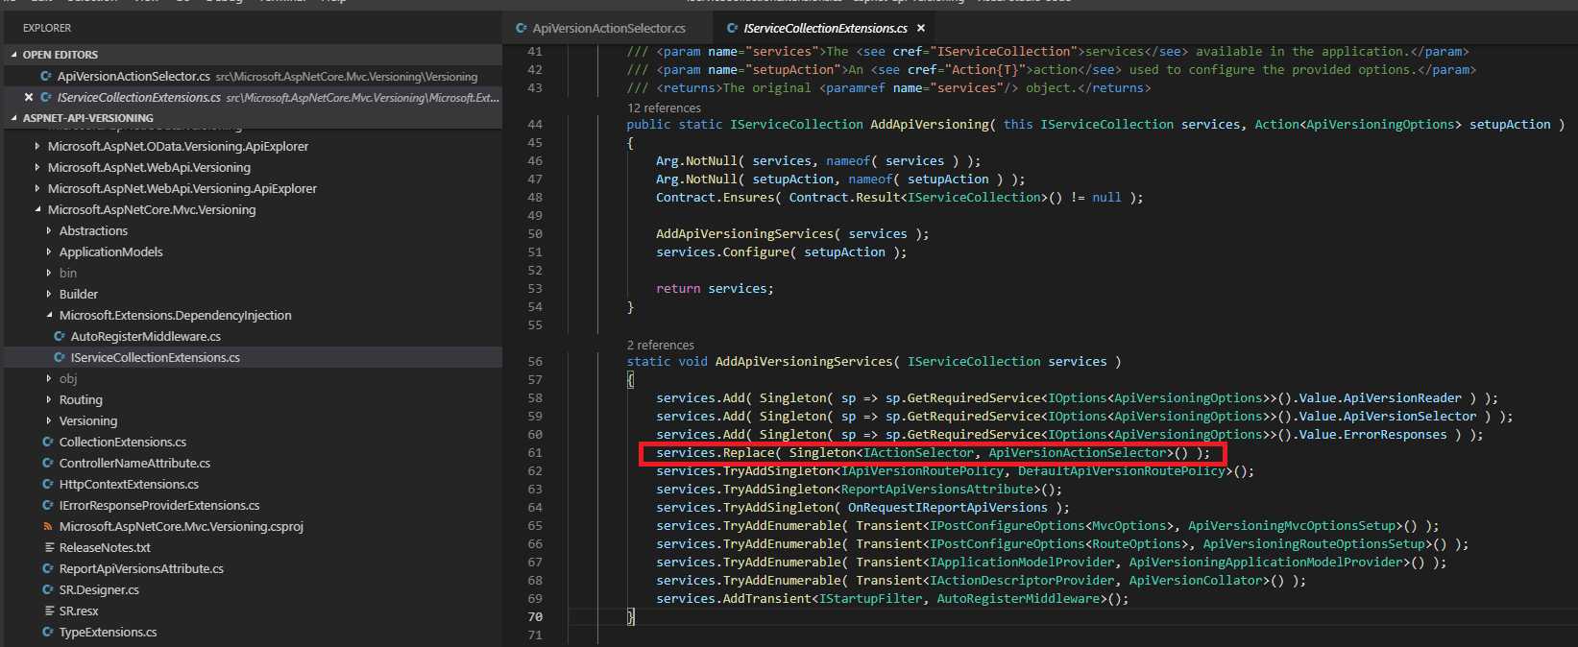Collapse Microsoft.Extensions.DependencyInjection folder
This screenshot has width=1578, height=647.
(49, 315)
